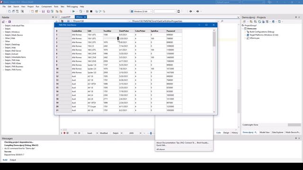
Task: Open the Windows 32-bit platform dropdown
Action: click(142, 11)
